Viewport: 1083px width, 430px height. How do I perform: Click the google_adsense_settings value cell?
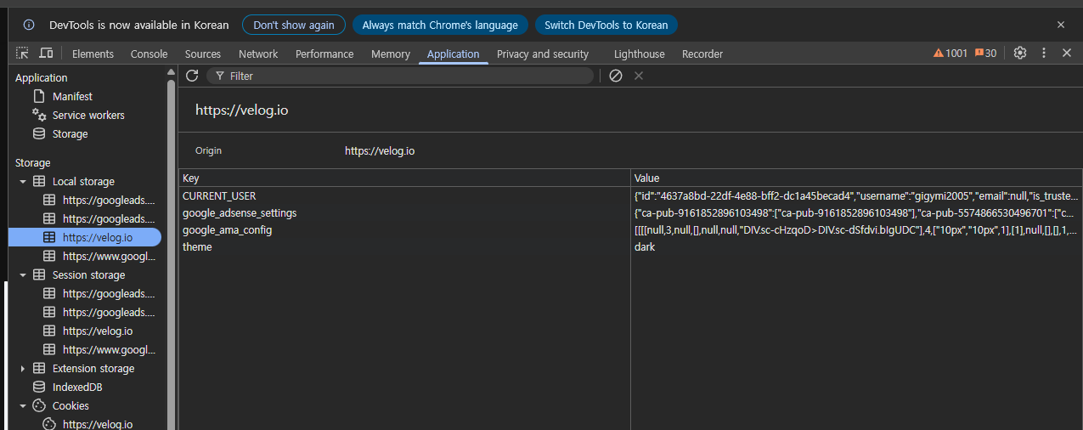(856, 213)
